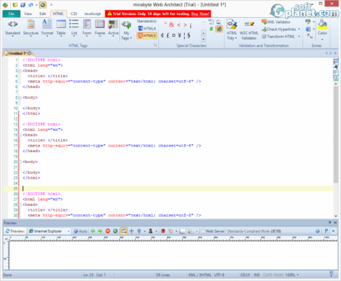Open the Form tags menu

(x=87, y=28)
